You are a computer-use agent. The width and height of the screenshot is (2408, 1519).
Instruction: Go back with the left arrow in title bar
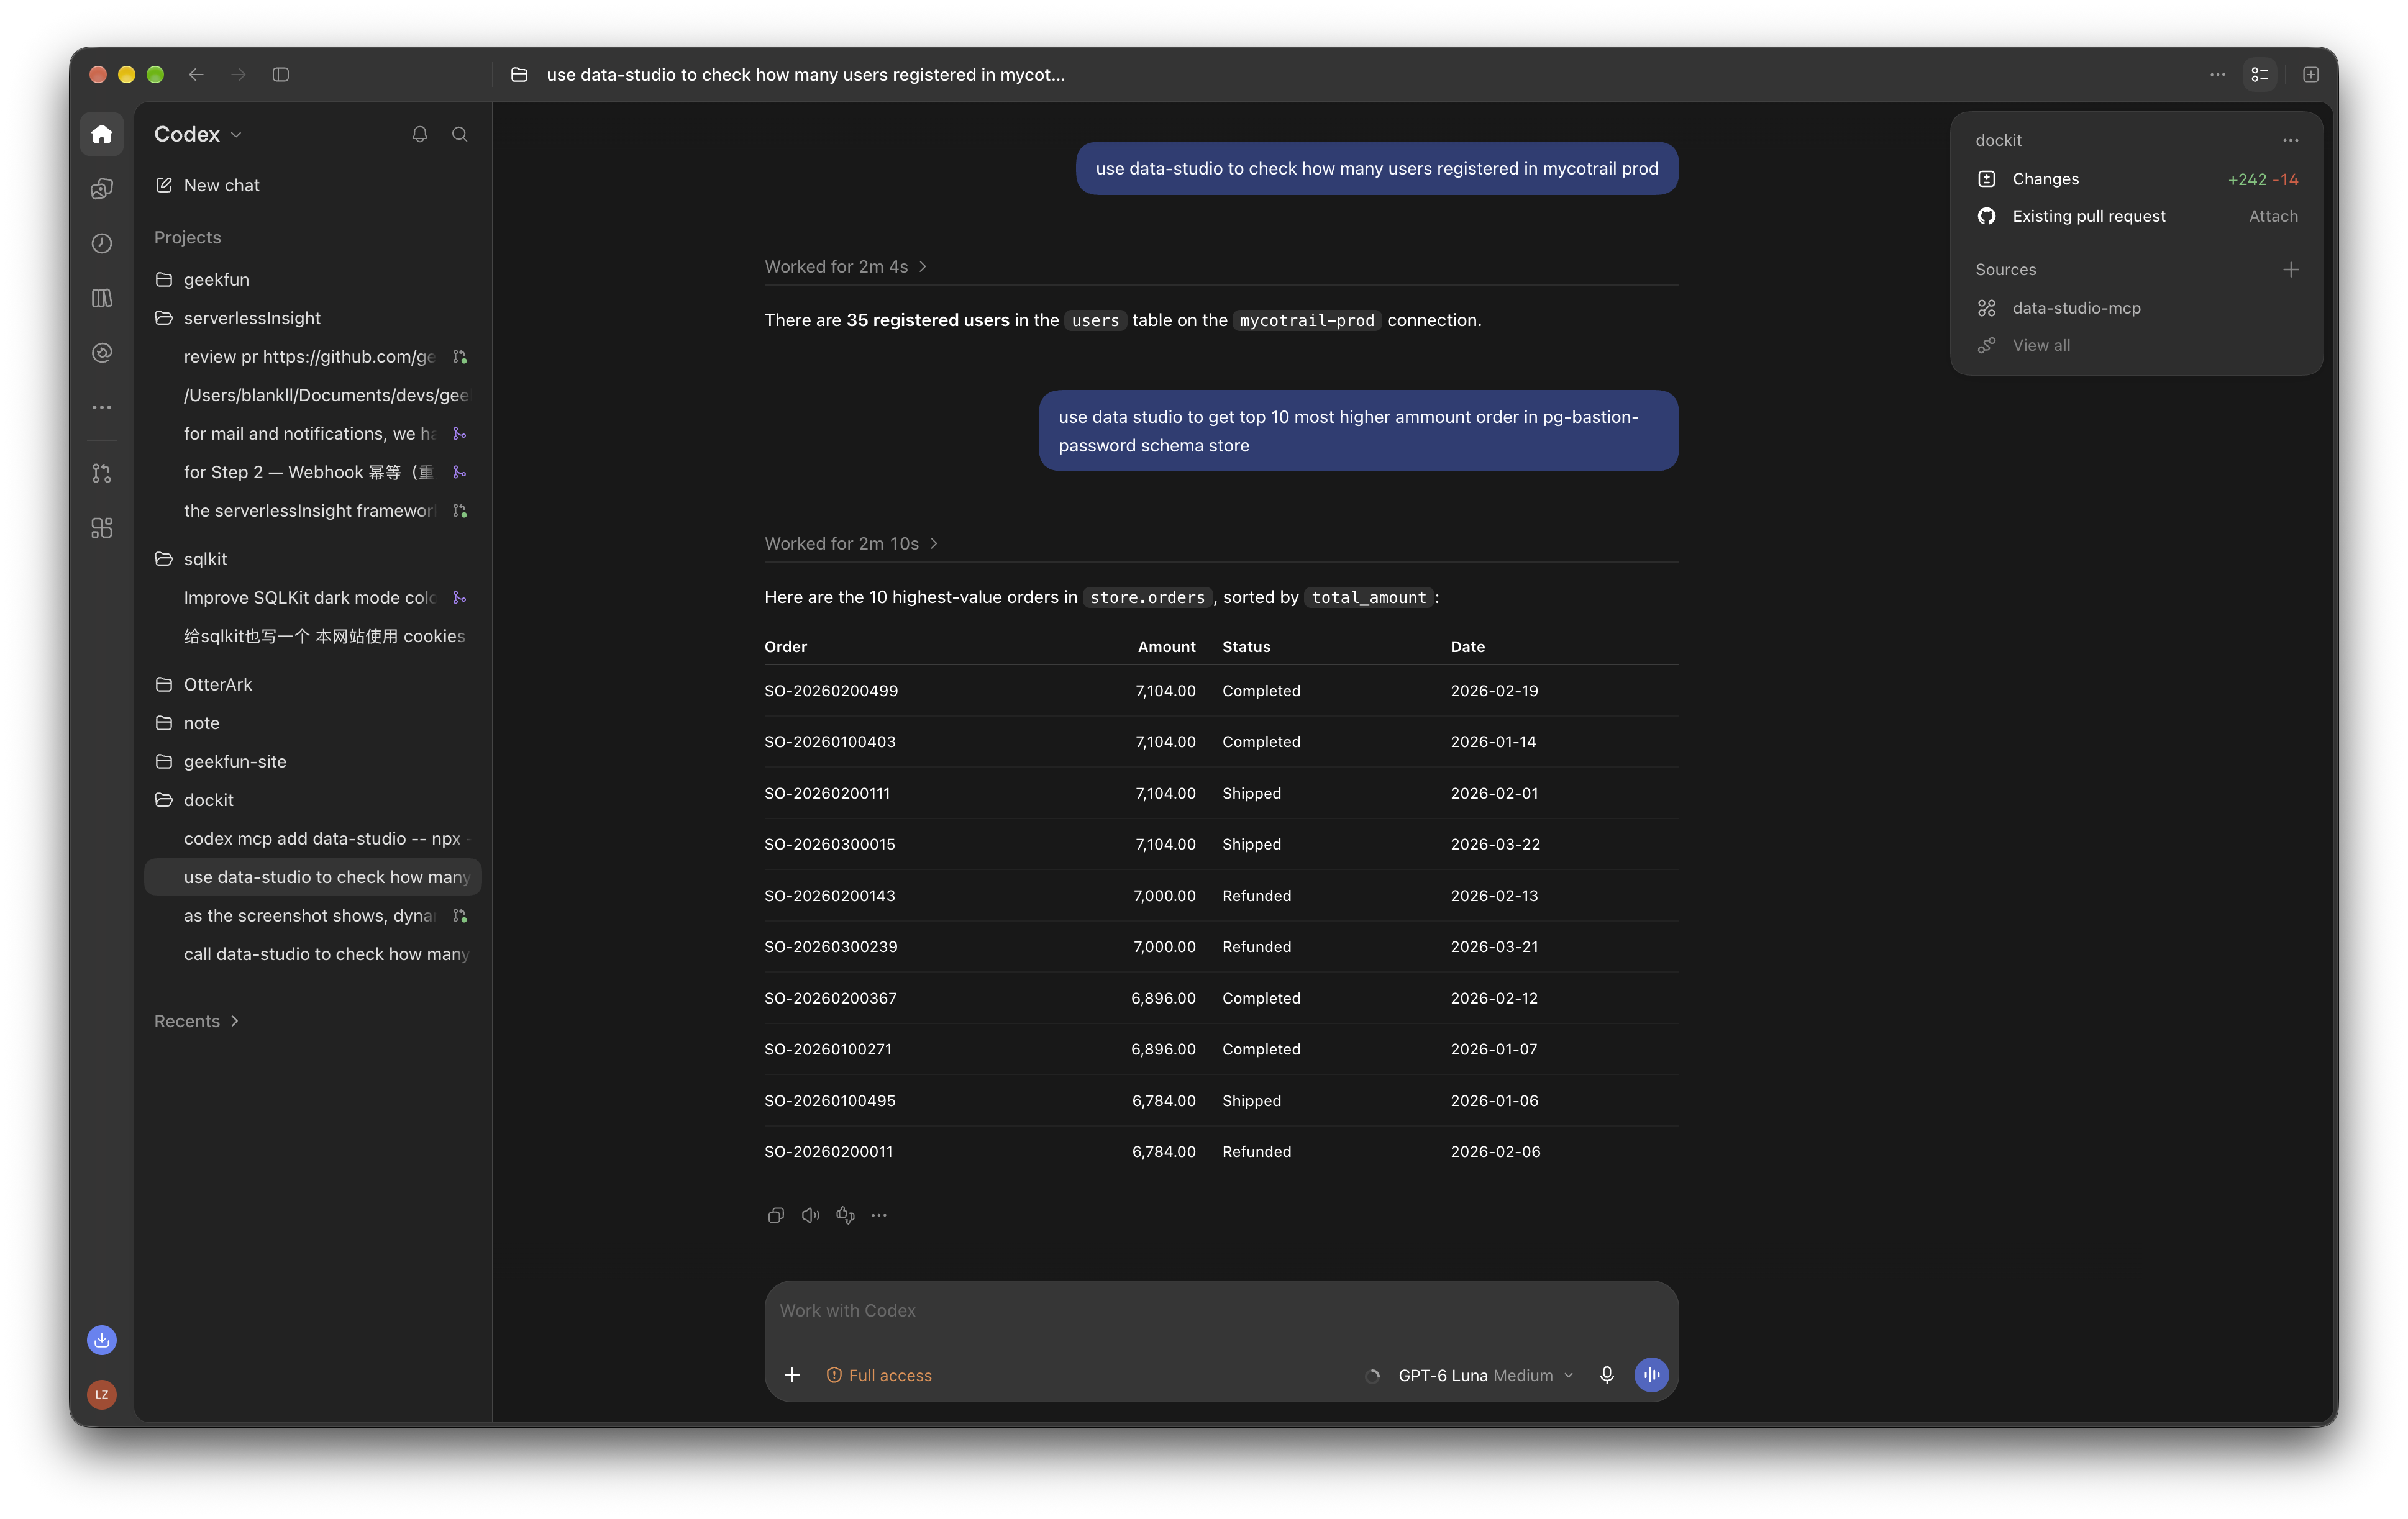(x=196, y=75)
